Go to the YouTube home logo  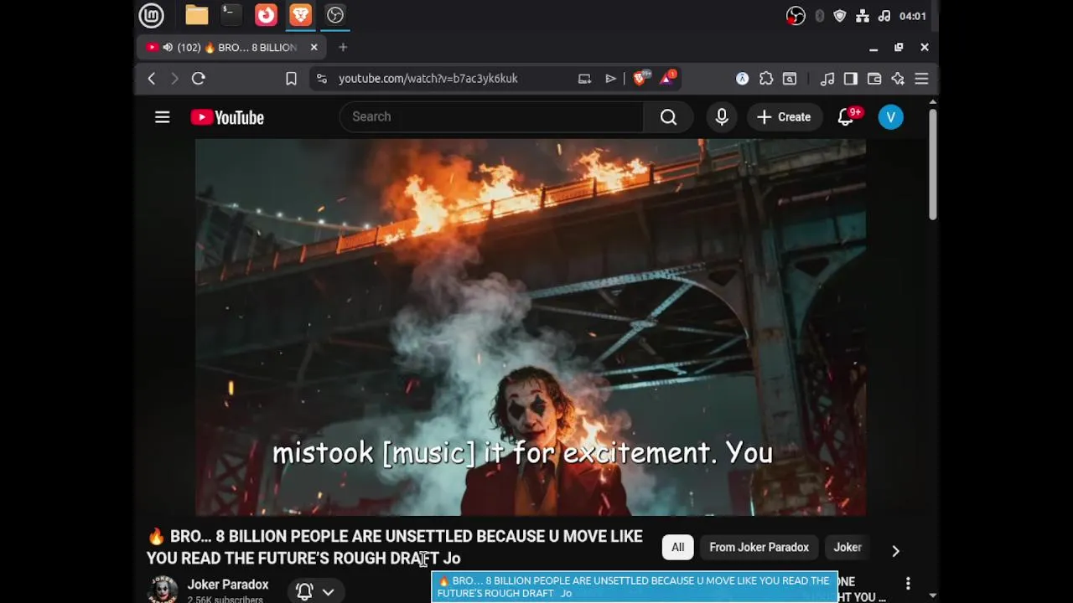click(227, 117)
